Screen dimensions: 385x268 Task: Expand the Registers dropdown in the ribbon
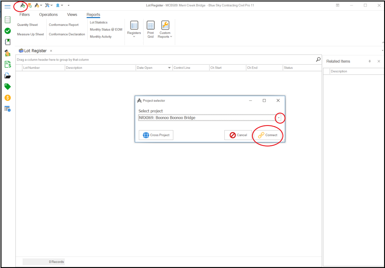tap(134, 30)
